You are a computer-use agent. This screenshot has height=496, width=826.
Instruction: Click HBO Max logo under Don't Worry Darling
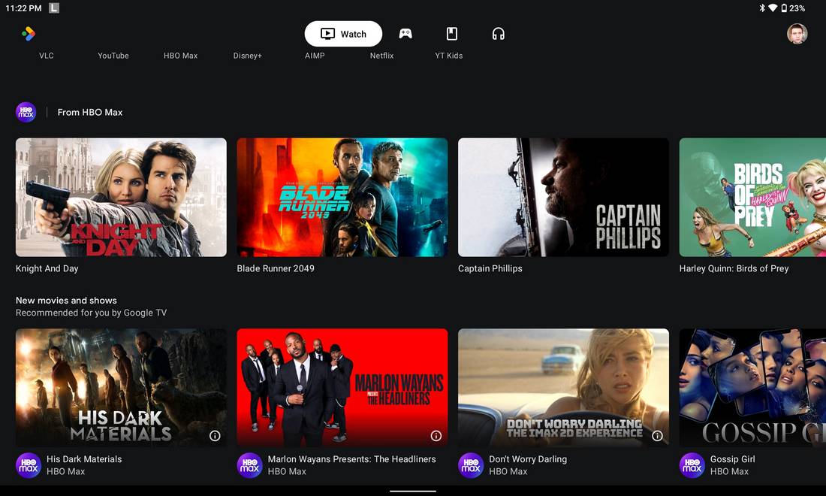coord(471,465)
